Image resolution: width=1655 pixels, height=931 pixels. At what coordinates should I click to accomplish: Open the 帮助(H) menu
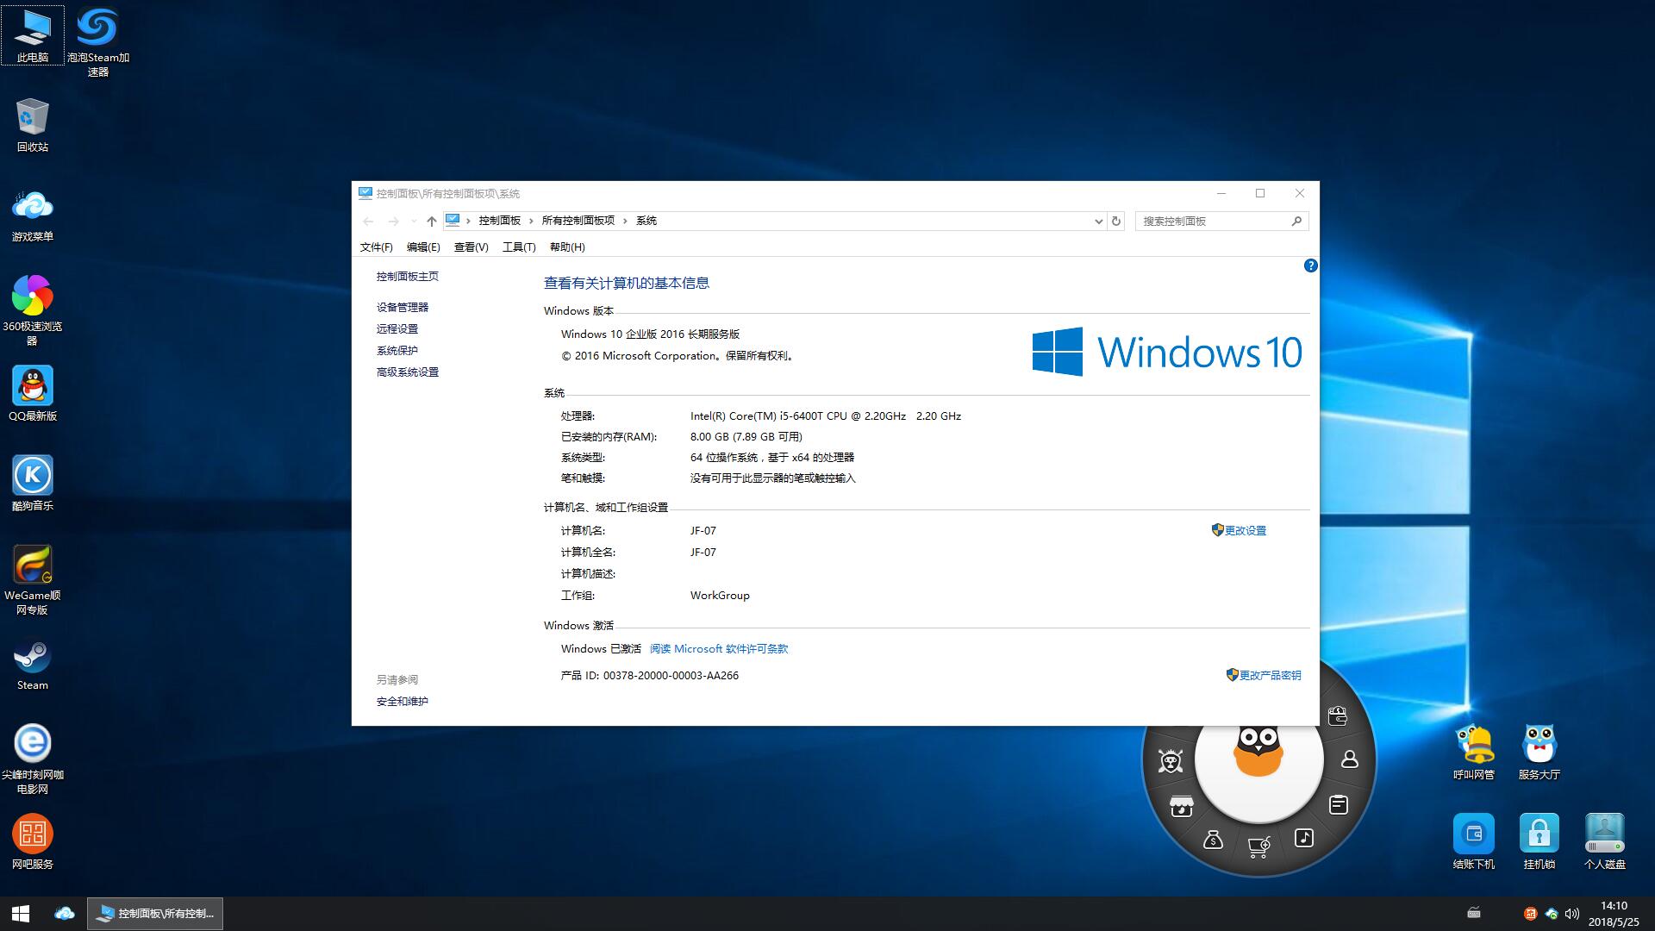point(567,247)
